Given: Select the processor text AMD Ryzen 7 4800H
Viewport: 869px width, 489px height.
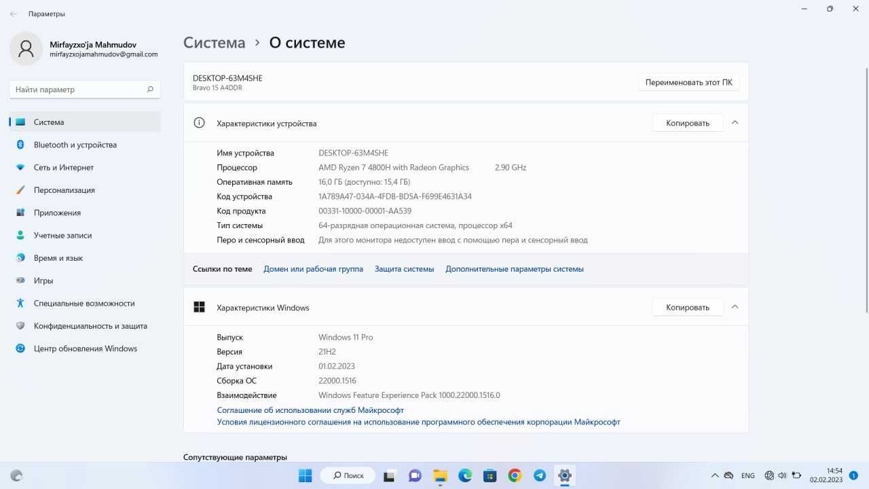Looking at the screenshot, I should (x=394, y=167).
